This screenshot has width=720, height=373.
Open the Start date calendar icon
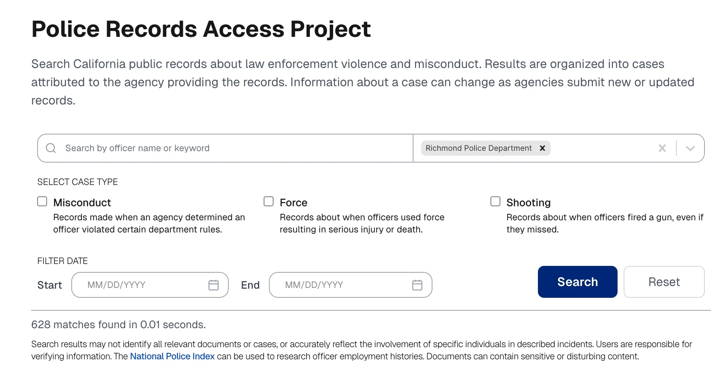[x=214, y=285]
